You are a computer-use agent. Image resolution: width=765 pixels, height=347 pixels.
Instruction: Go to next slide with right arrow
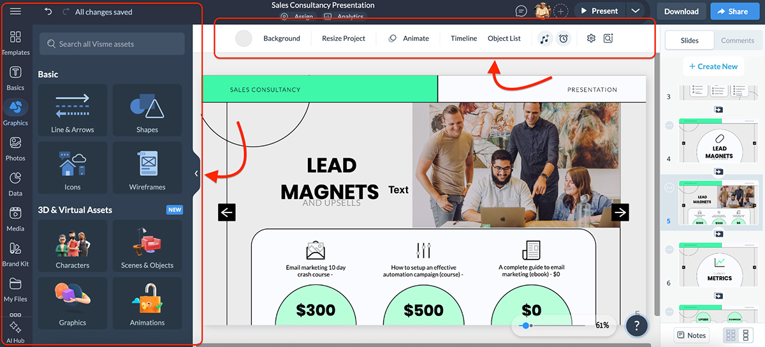[620, 212]
